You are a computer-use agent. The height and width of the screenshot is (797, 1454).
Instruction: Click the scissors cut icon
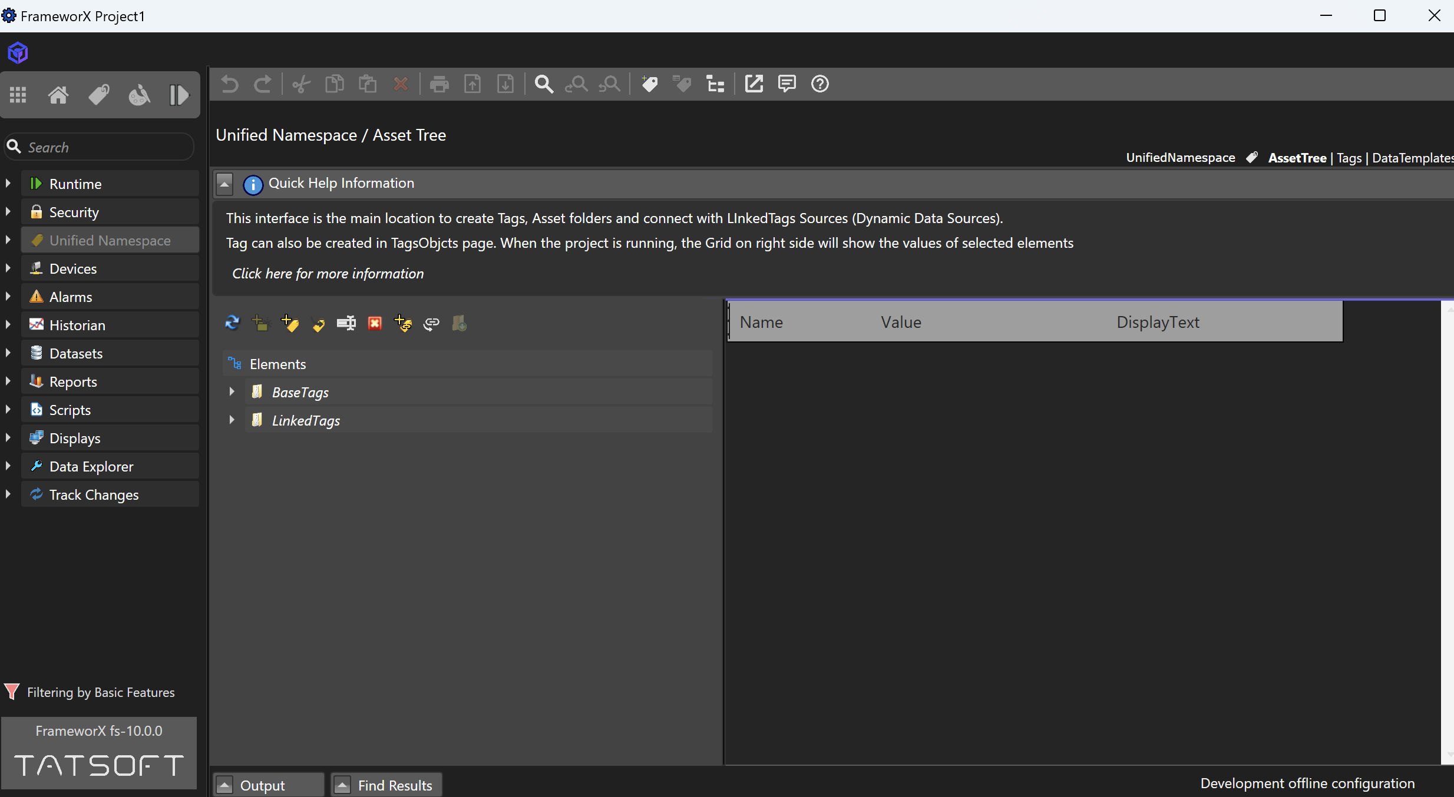pos(302,84)
